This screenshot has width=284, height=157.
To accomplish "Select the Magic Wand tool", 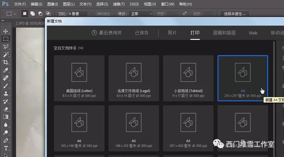I will (x=6, y=54).
